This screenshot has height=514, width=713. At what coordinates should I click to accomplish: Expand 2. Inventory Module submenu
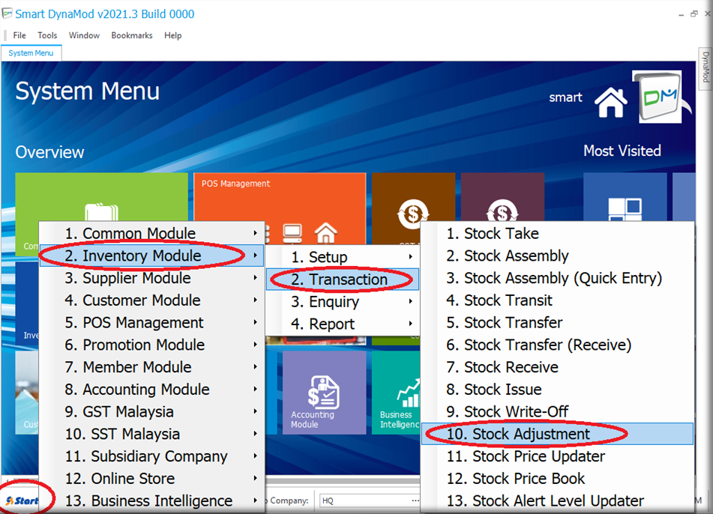tap(142, 256)
